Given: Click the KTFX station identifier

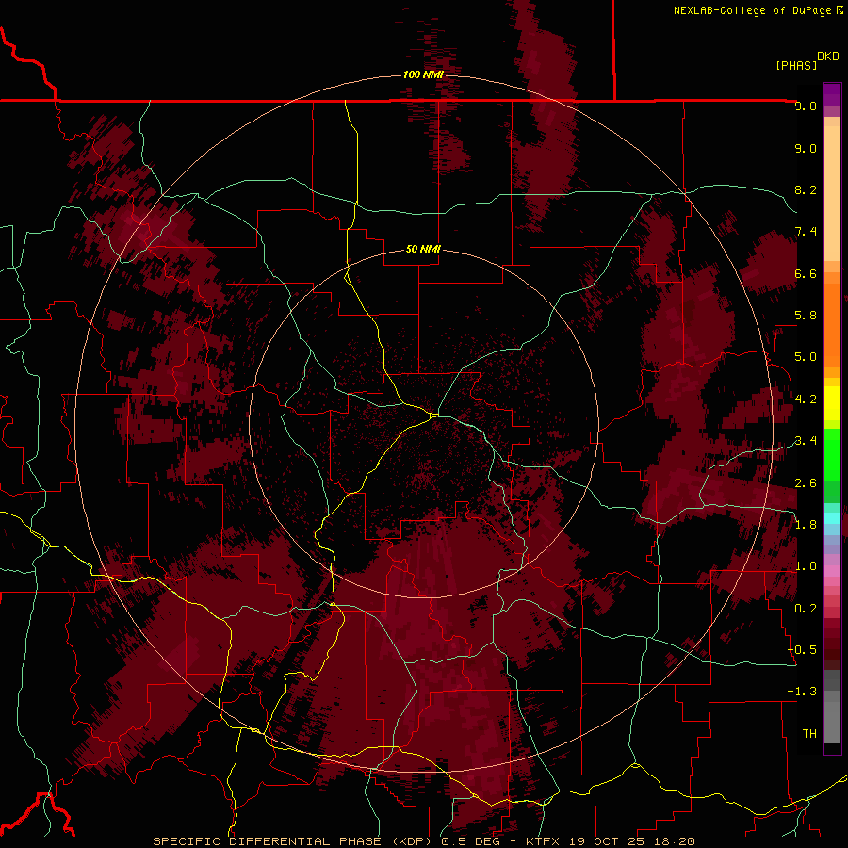Looking at the screenshot, I should (543, 841).
